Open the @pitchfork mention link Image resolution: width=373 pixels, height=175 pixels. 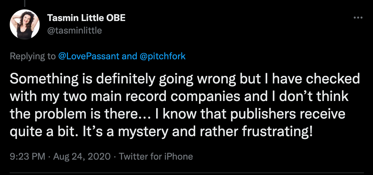pos(163,56)
